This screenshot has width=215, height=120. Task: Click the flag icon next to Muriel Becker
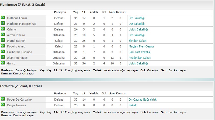[3, 40]
